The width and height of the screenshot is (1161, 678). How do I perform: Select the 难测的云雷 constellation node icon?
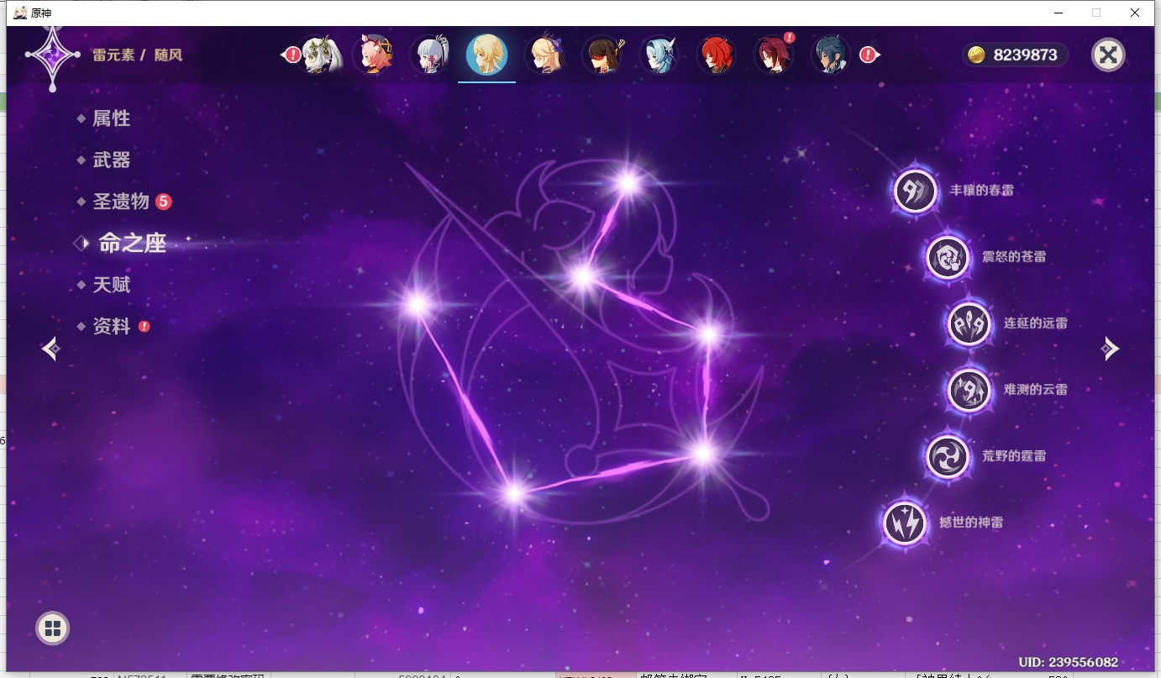coord(969,390)
